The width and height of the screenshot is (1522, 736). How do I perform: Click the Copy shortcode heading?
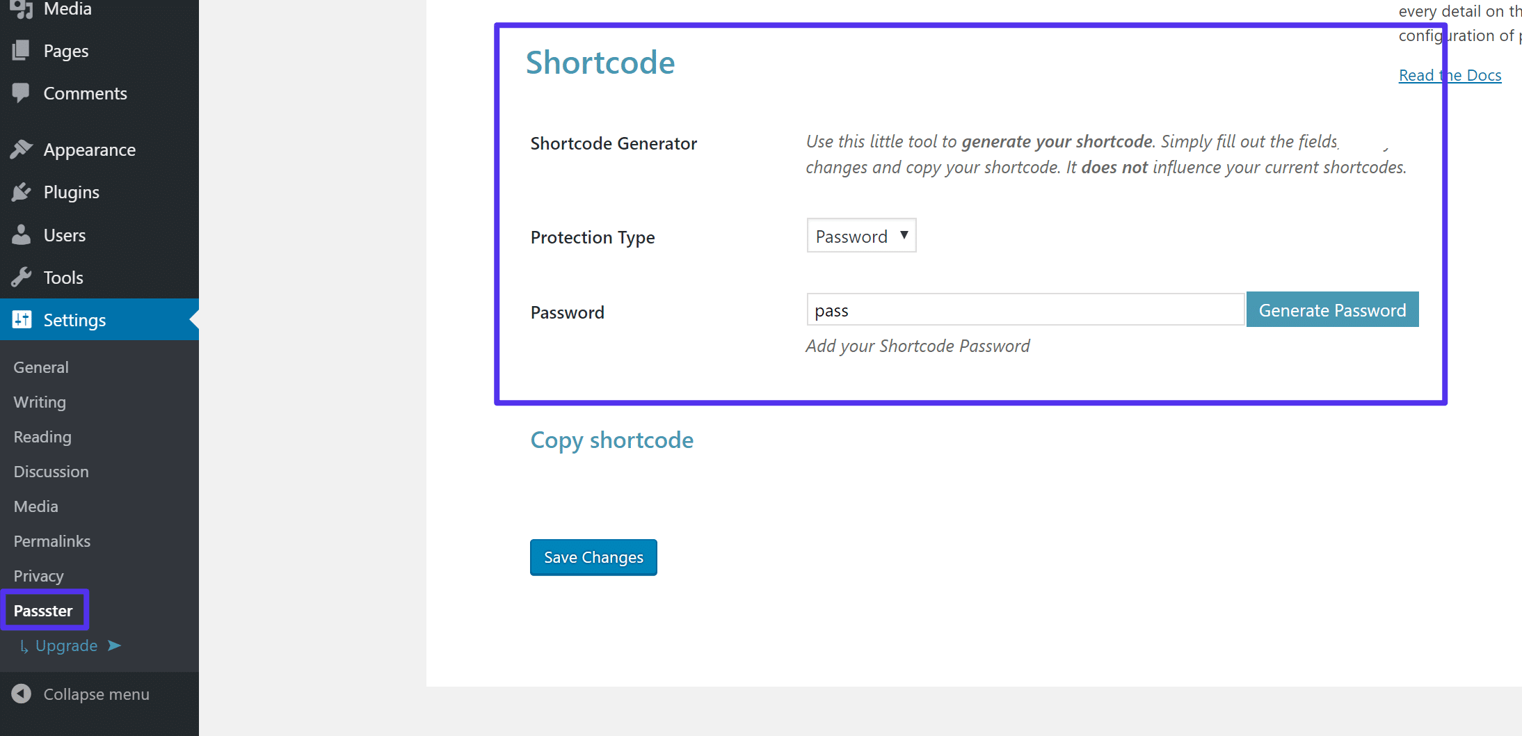pos(611,440)
